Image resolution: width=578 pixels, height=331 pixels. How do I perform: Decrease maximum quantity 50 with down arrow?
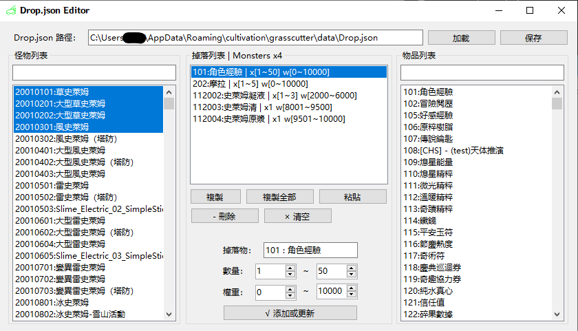coord(351,275)
